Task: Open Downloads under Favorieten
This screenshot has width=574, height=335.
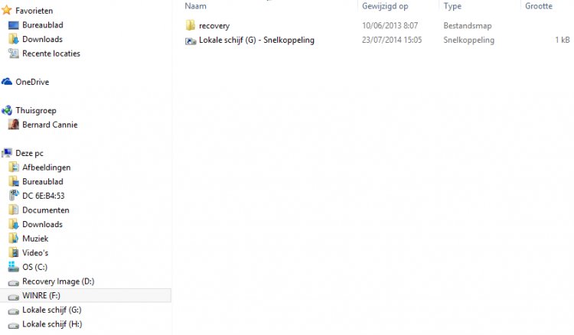Action: click(42, 39)
